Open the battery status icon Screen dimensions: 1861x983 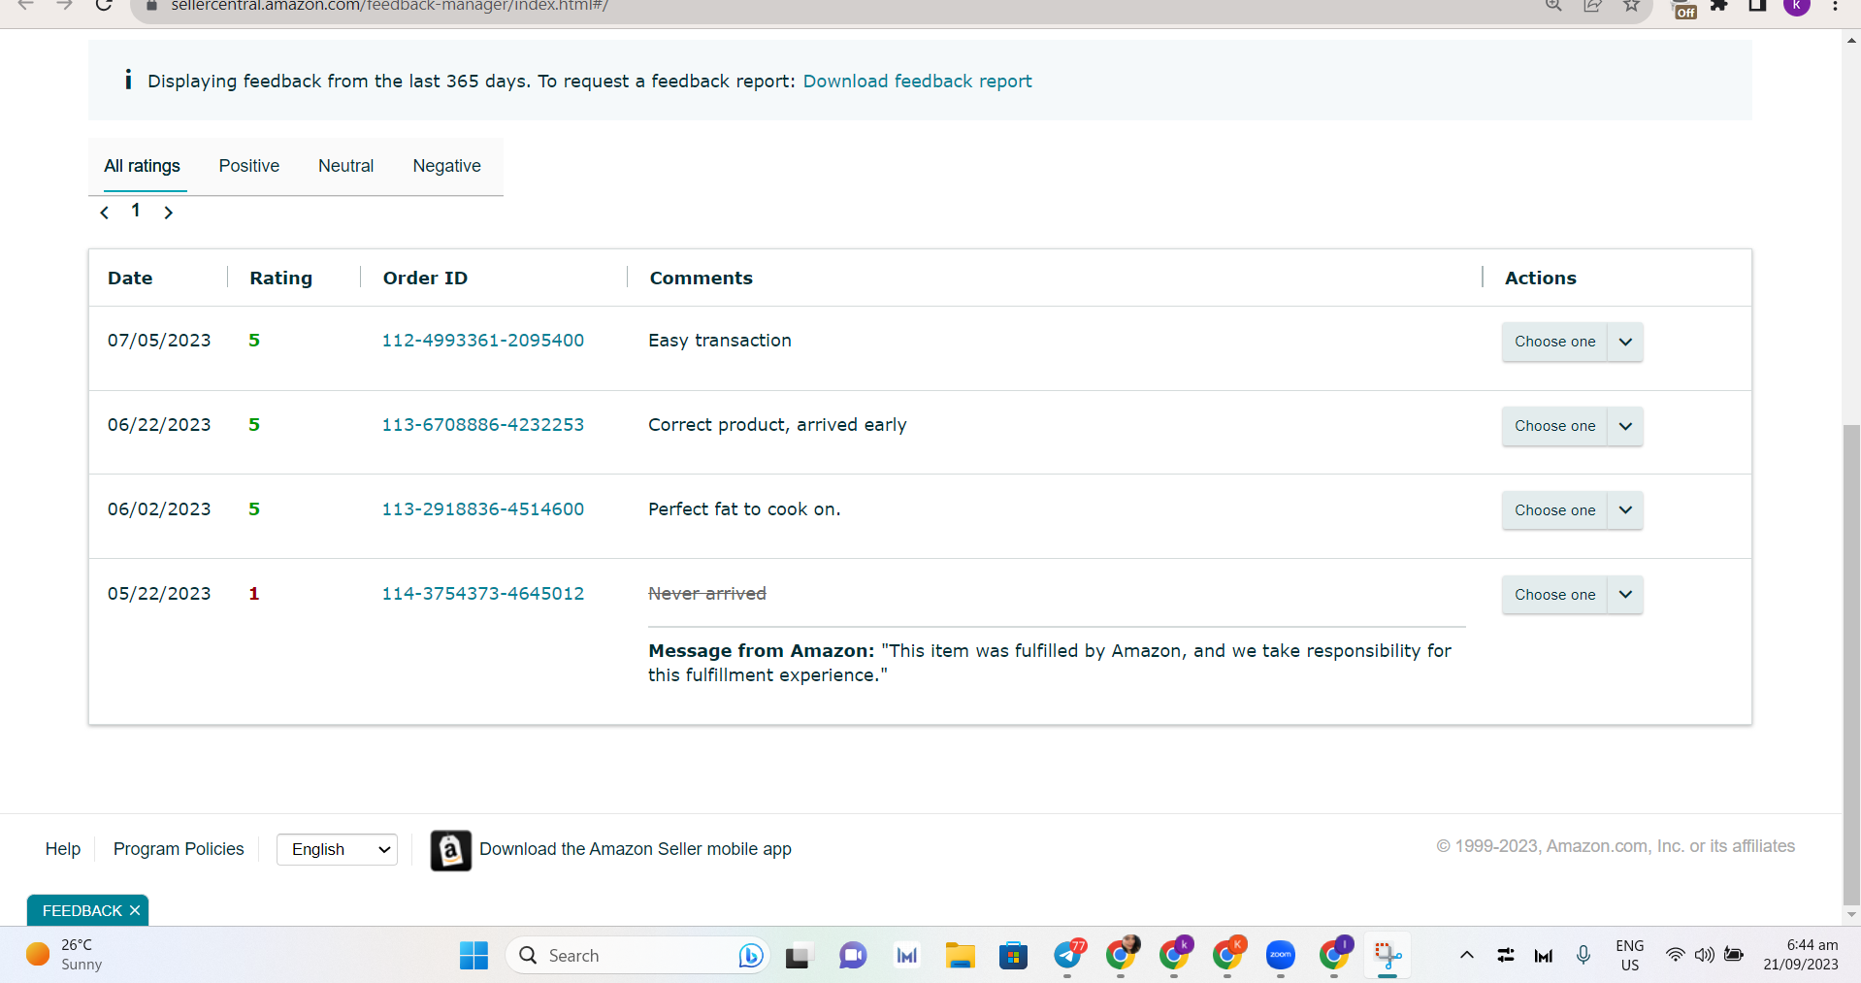point(1735,956)
